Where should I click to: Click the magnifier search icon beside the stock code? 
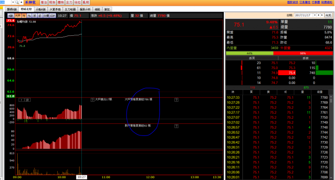pos(17,2)
